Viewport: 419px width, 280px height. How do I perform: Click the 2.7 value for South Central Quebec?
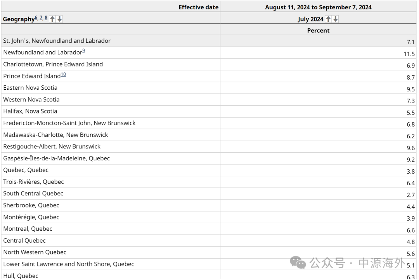click(x=411, y=195)
